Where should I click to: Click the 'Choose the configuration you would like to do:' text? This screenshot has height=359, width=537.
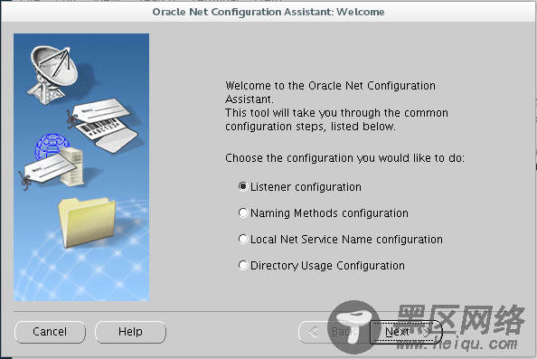pos(344,158)
